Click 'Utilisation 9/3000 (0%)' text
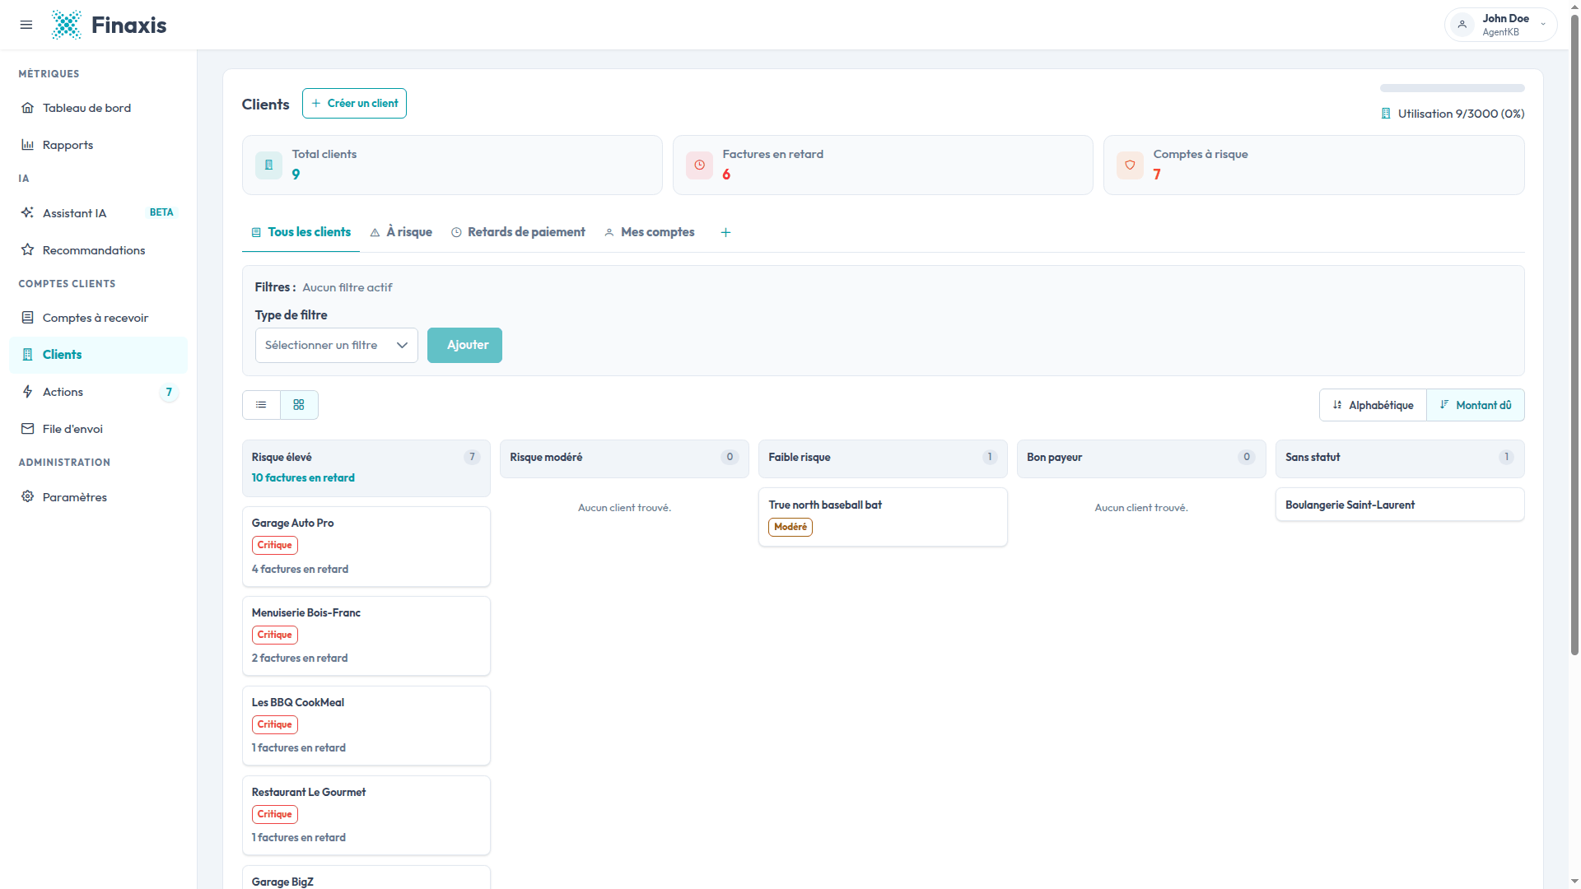Viewport: 1581px width, 889px height. [1461, 114]
